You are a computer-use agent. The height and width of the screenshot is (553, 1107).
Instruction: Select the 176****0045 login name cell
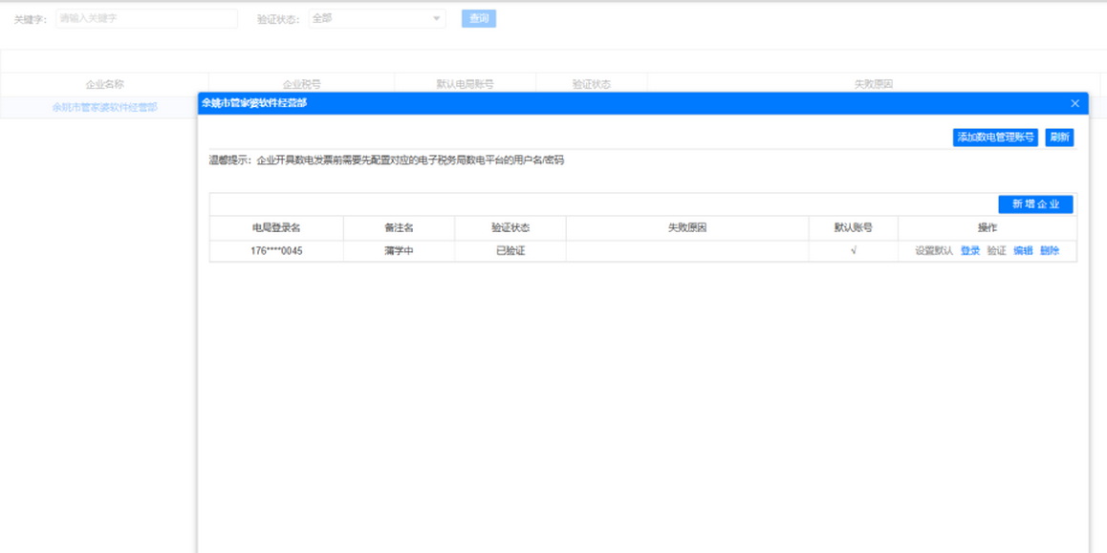click(x=276, y=251)
